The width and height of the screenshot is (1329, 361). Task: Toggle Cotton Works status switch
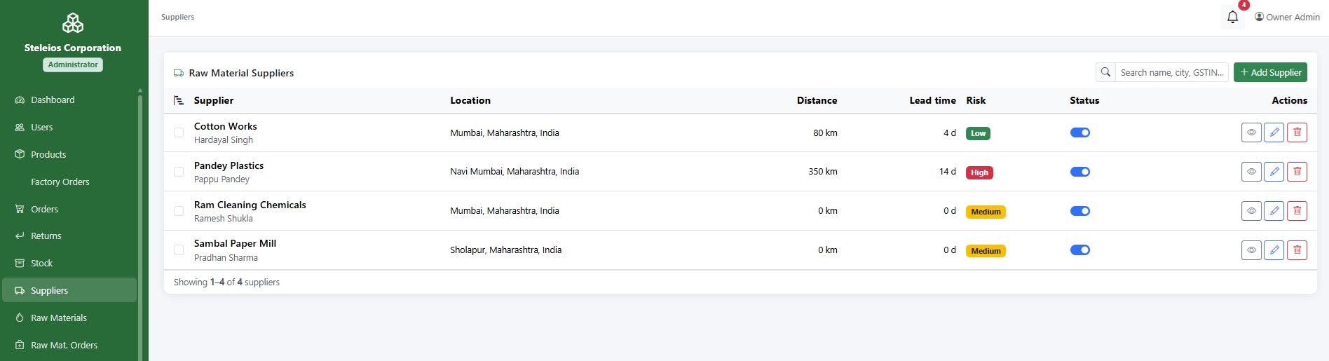click(1080, 132)
